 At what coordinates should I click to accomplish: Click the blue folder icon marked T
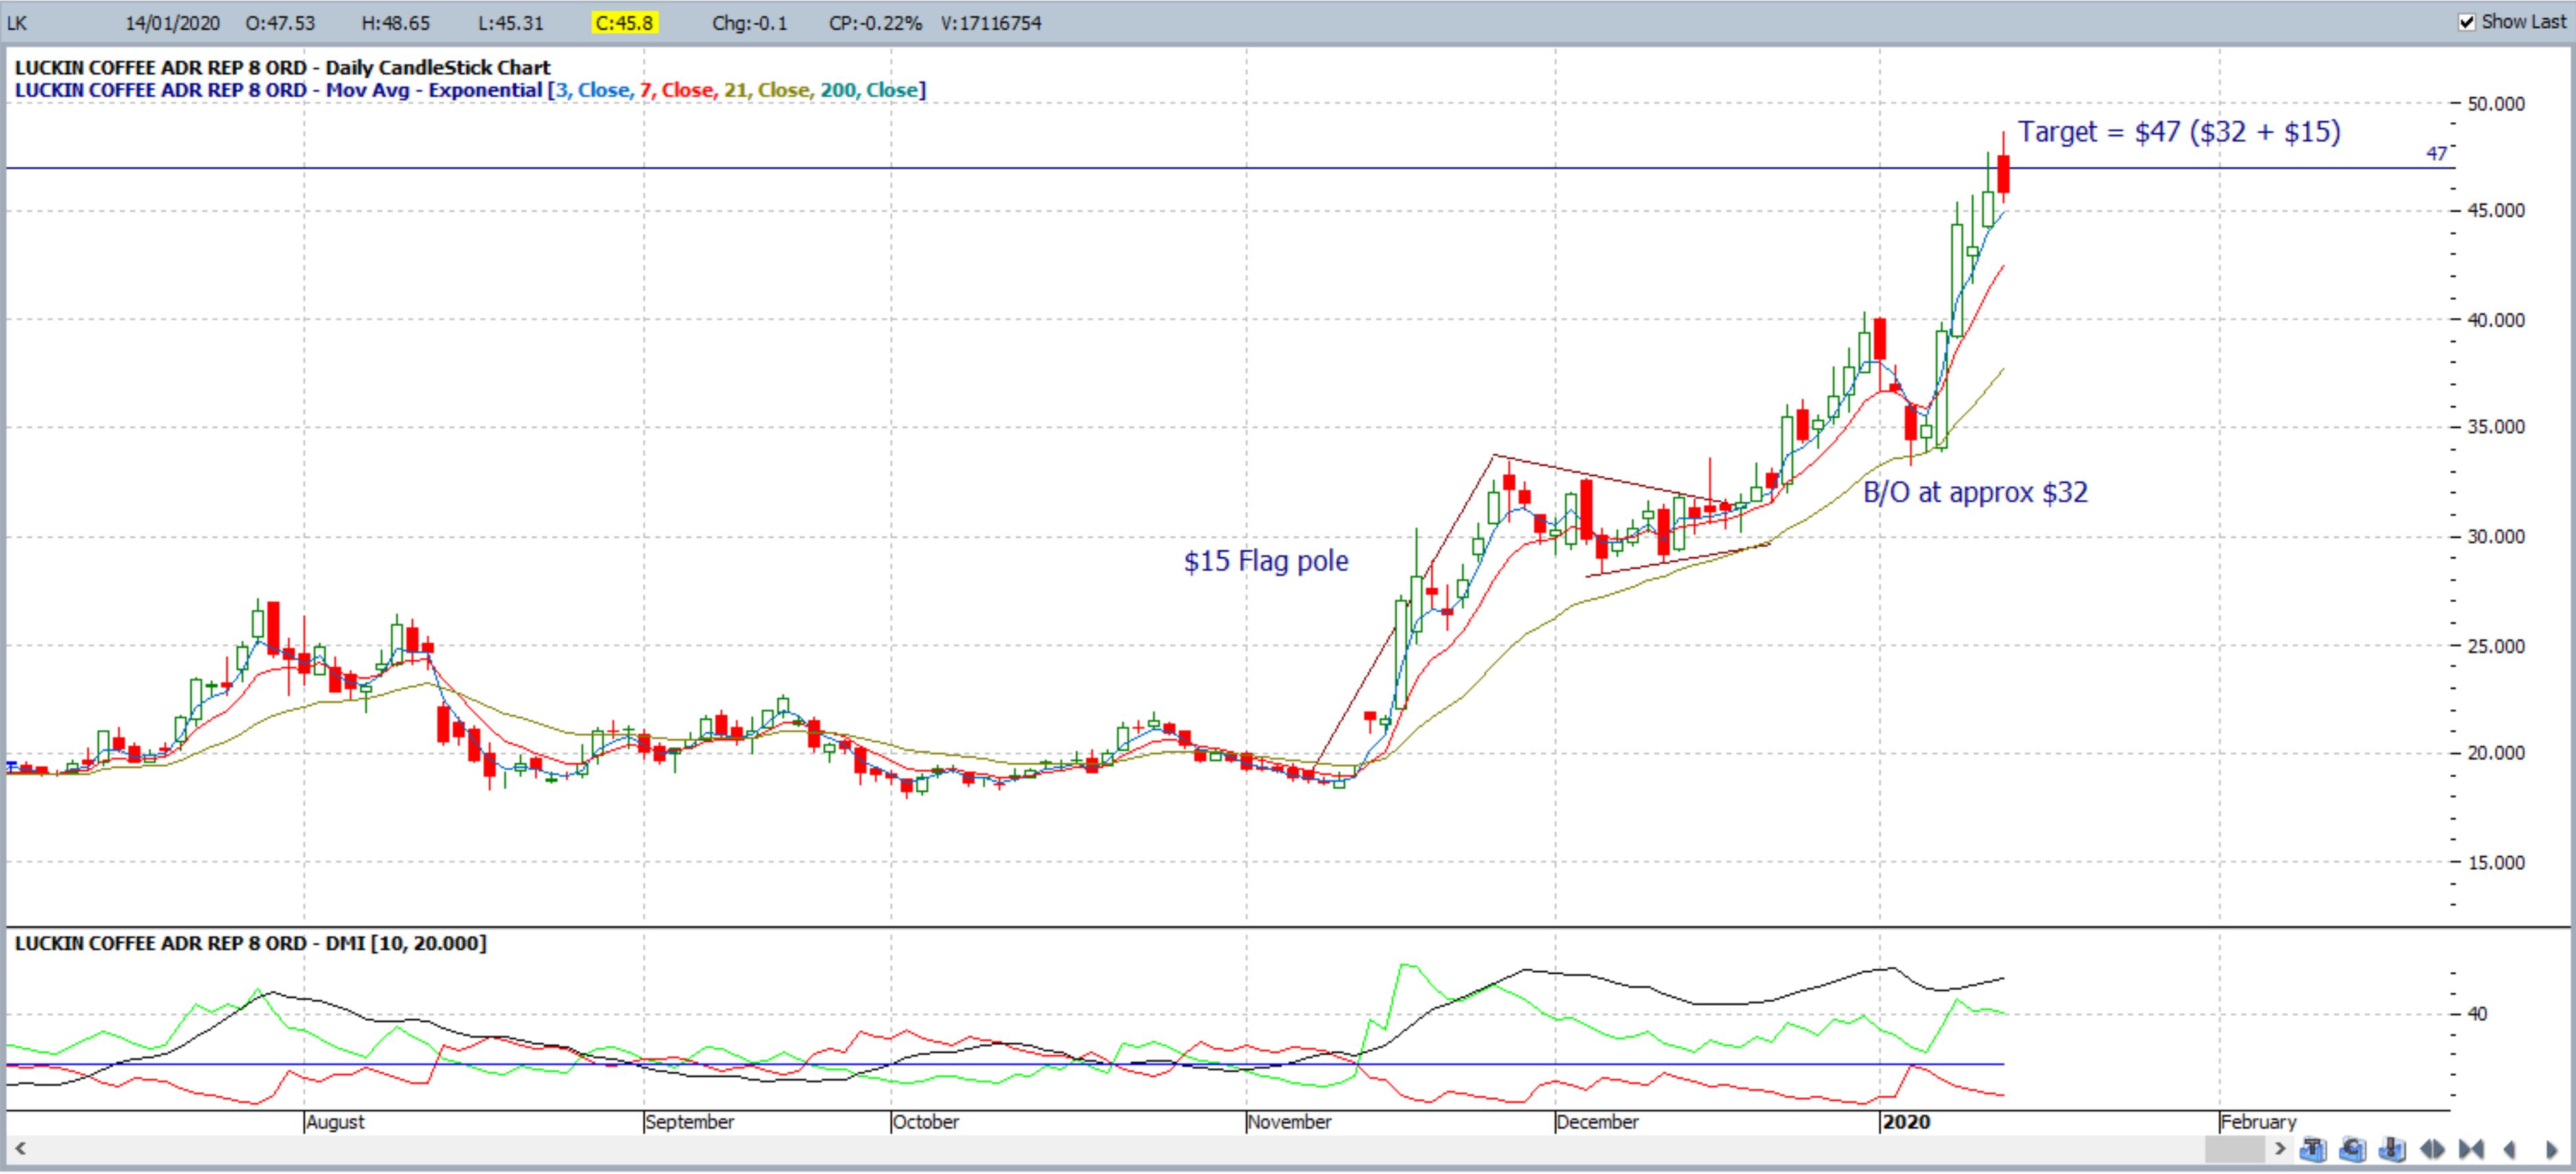pyautogui.click(x=2313, y=1149)
